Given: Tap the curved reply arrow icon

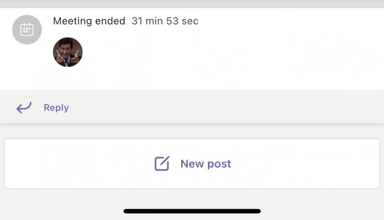Looking at the screenshot, I should pos(24,107).
